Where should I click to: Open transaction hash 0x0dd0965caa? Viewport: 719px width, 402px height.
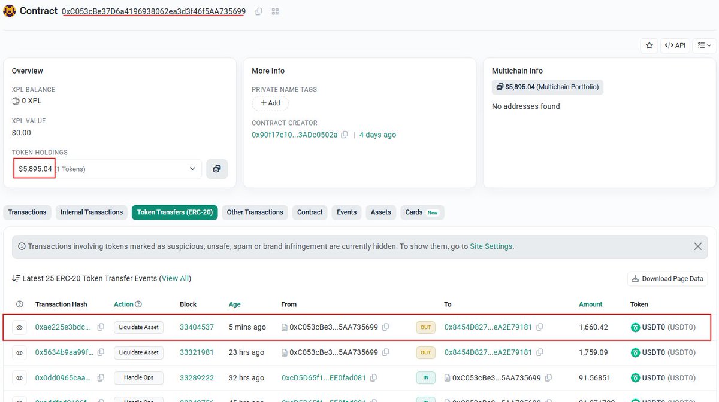(64, 378)
